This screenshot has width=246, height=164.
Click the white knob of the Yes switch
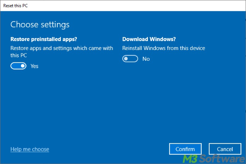(x=22, y=66)
